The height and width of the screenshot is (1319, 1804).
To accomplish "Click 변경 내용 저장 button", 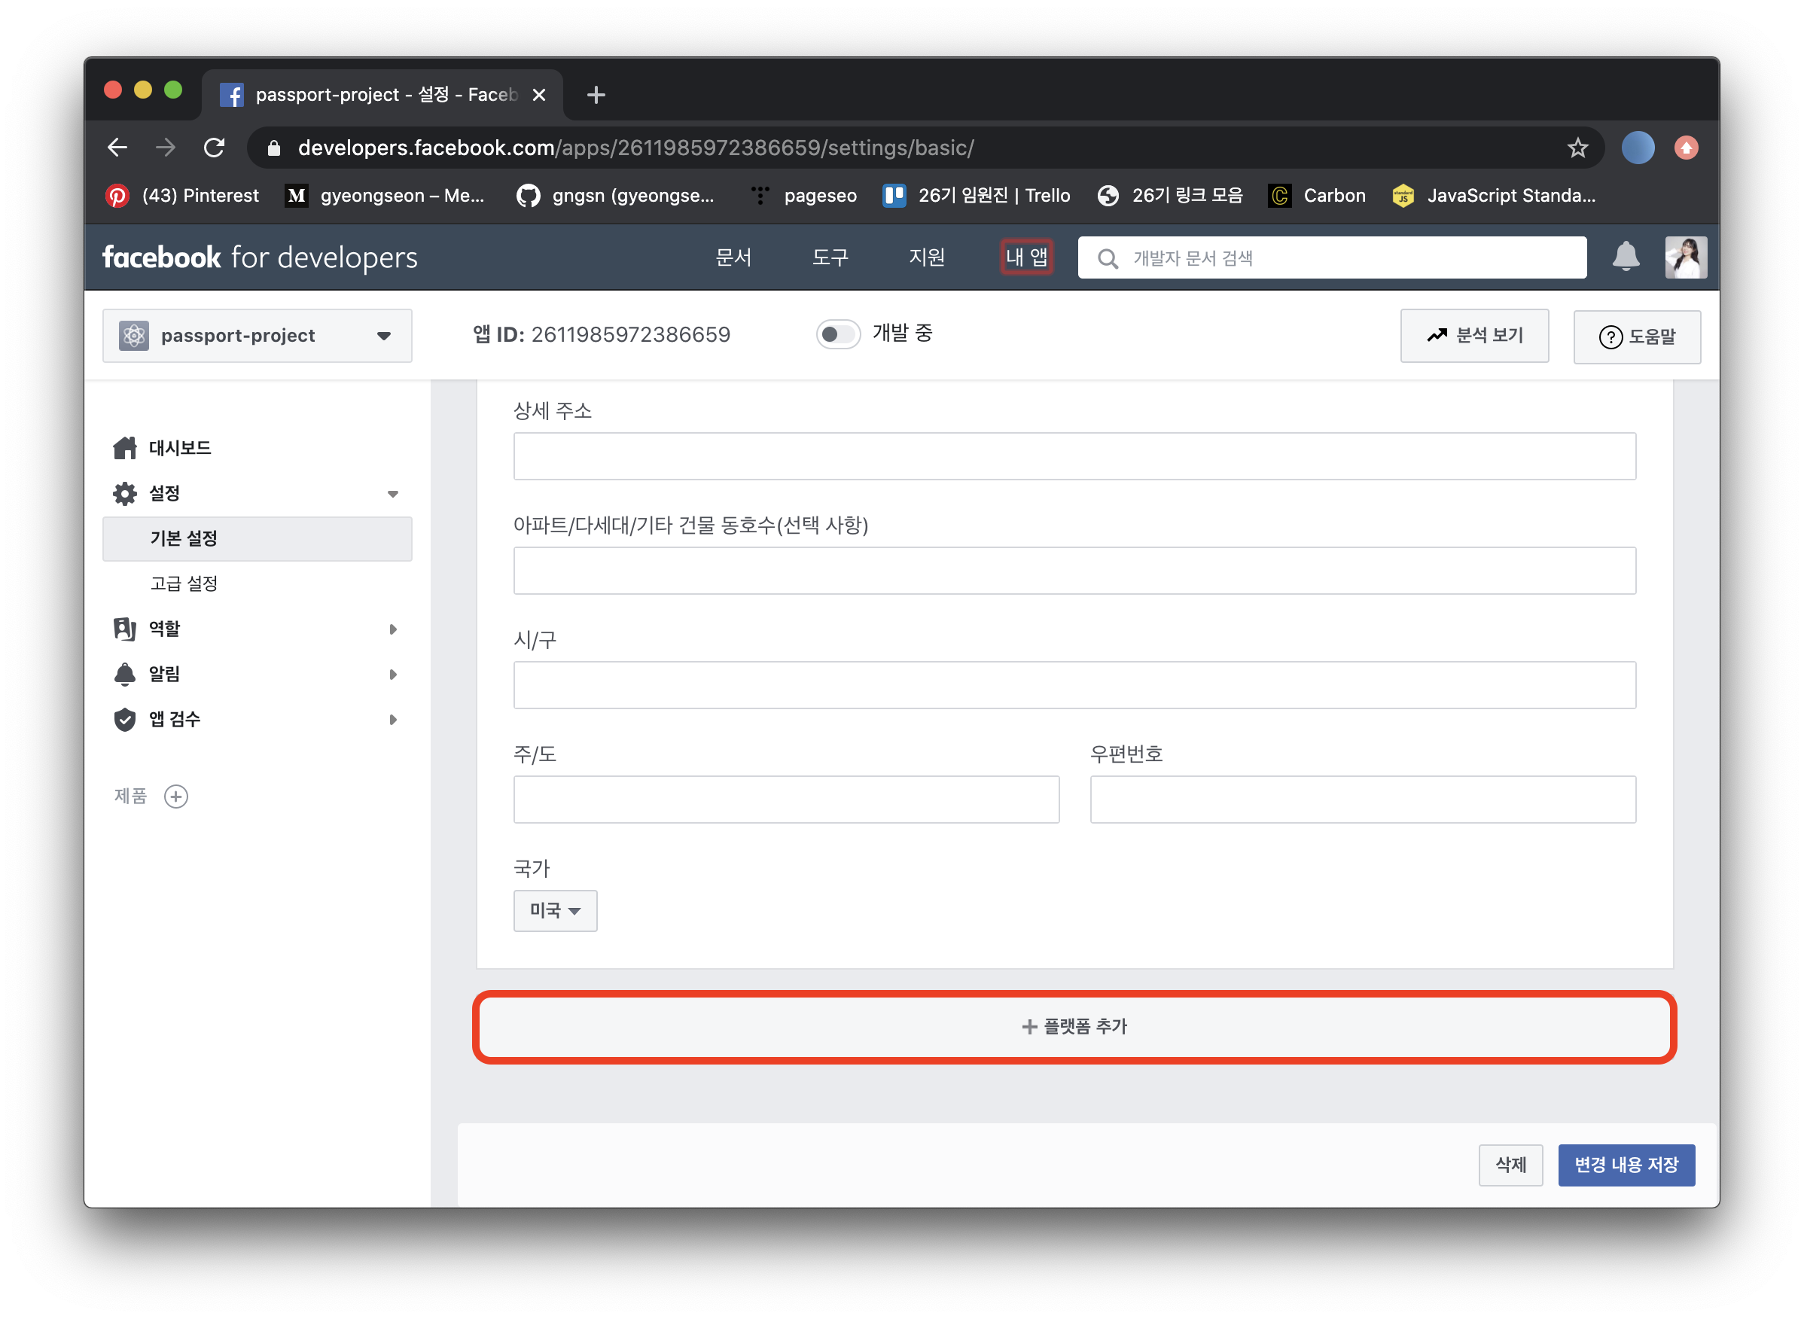I will pyautogui.click(x=1626, y=1165).
